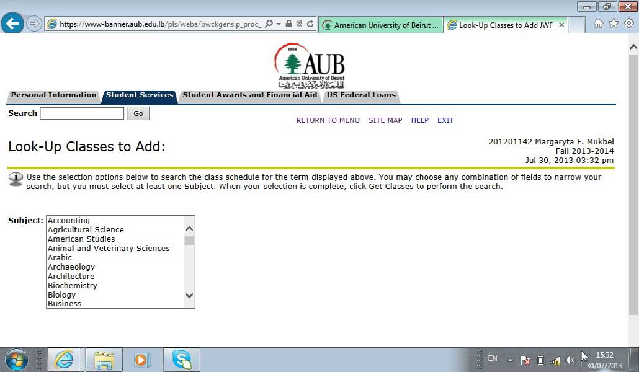Open File Explorer from taskbar
The image size is (639, 372).
(x=104, y=360)
